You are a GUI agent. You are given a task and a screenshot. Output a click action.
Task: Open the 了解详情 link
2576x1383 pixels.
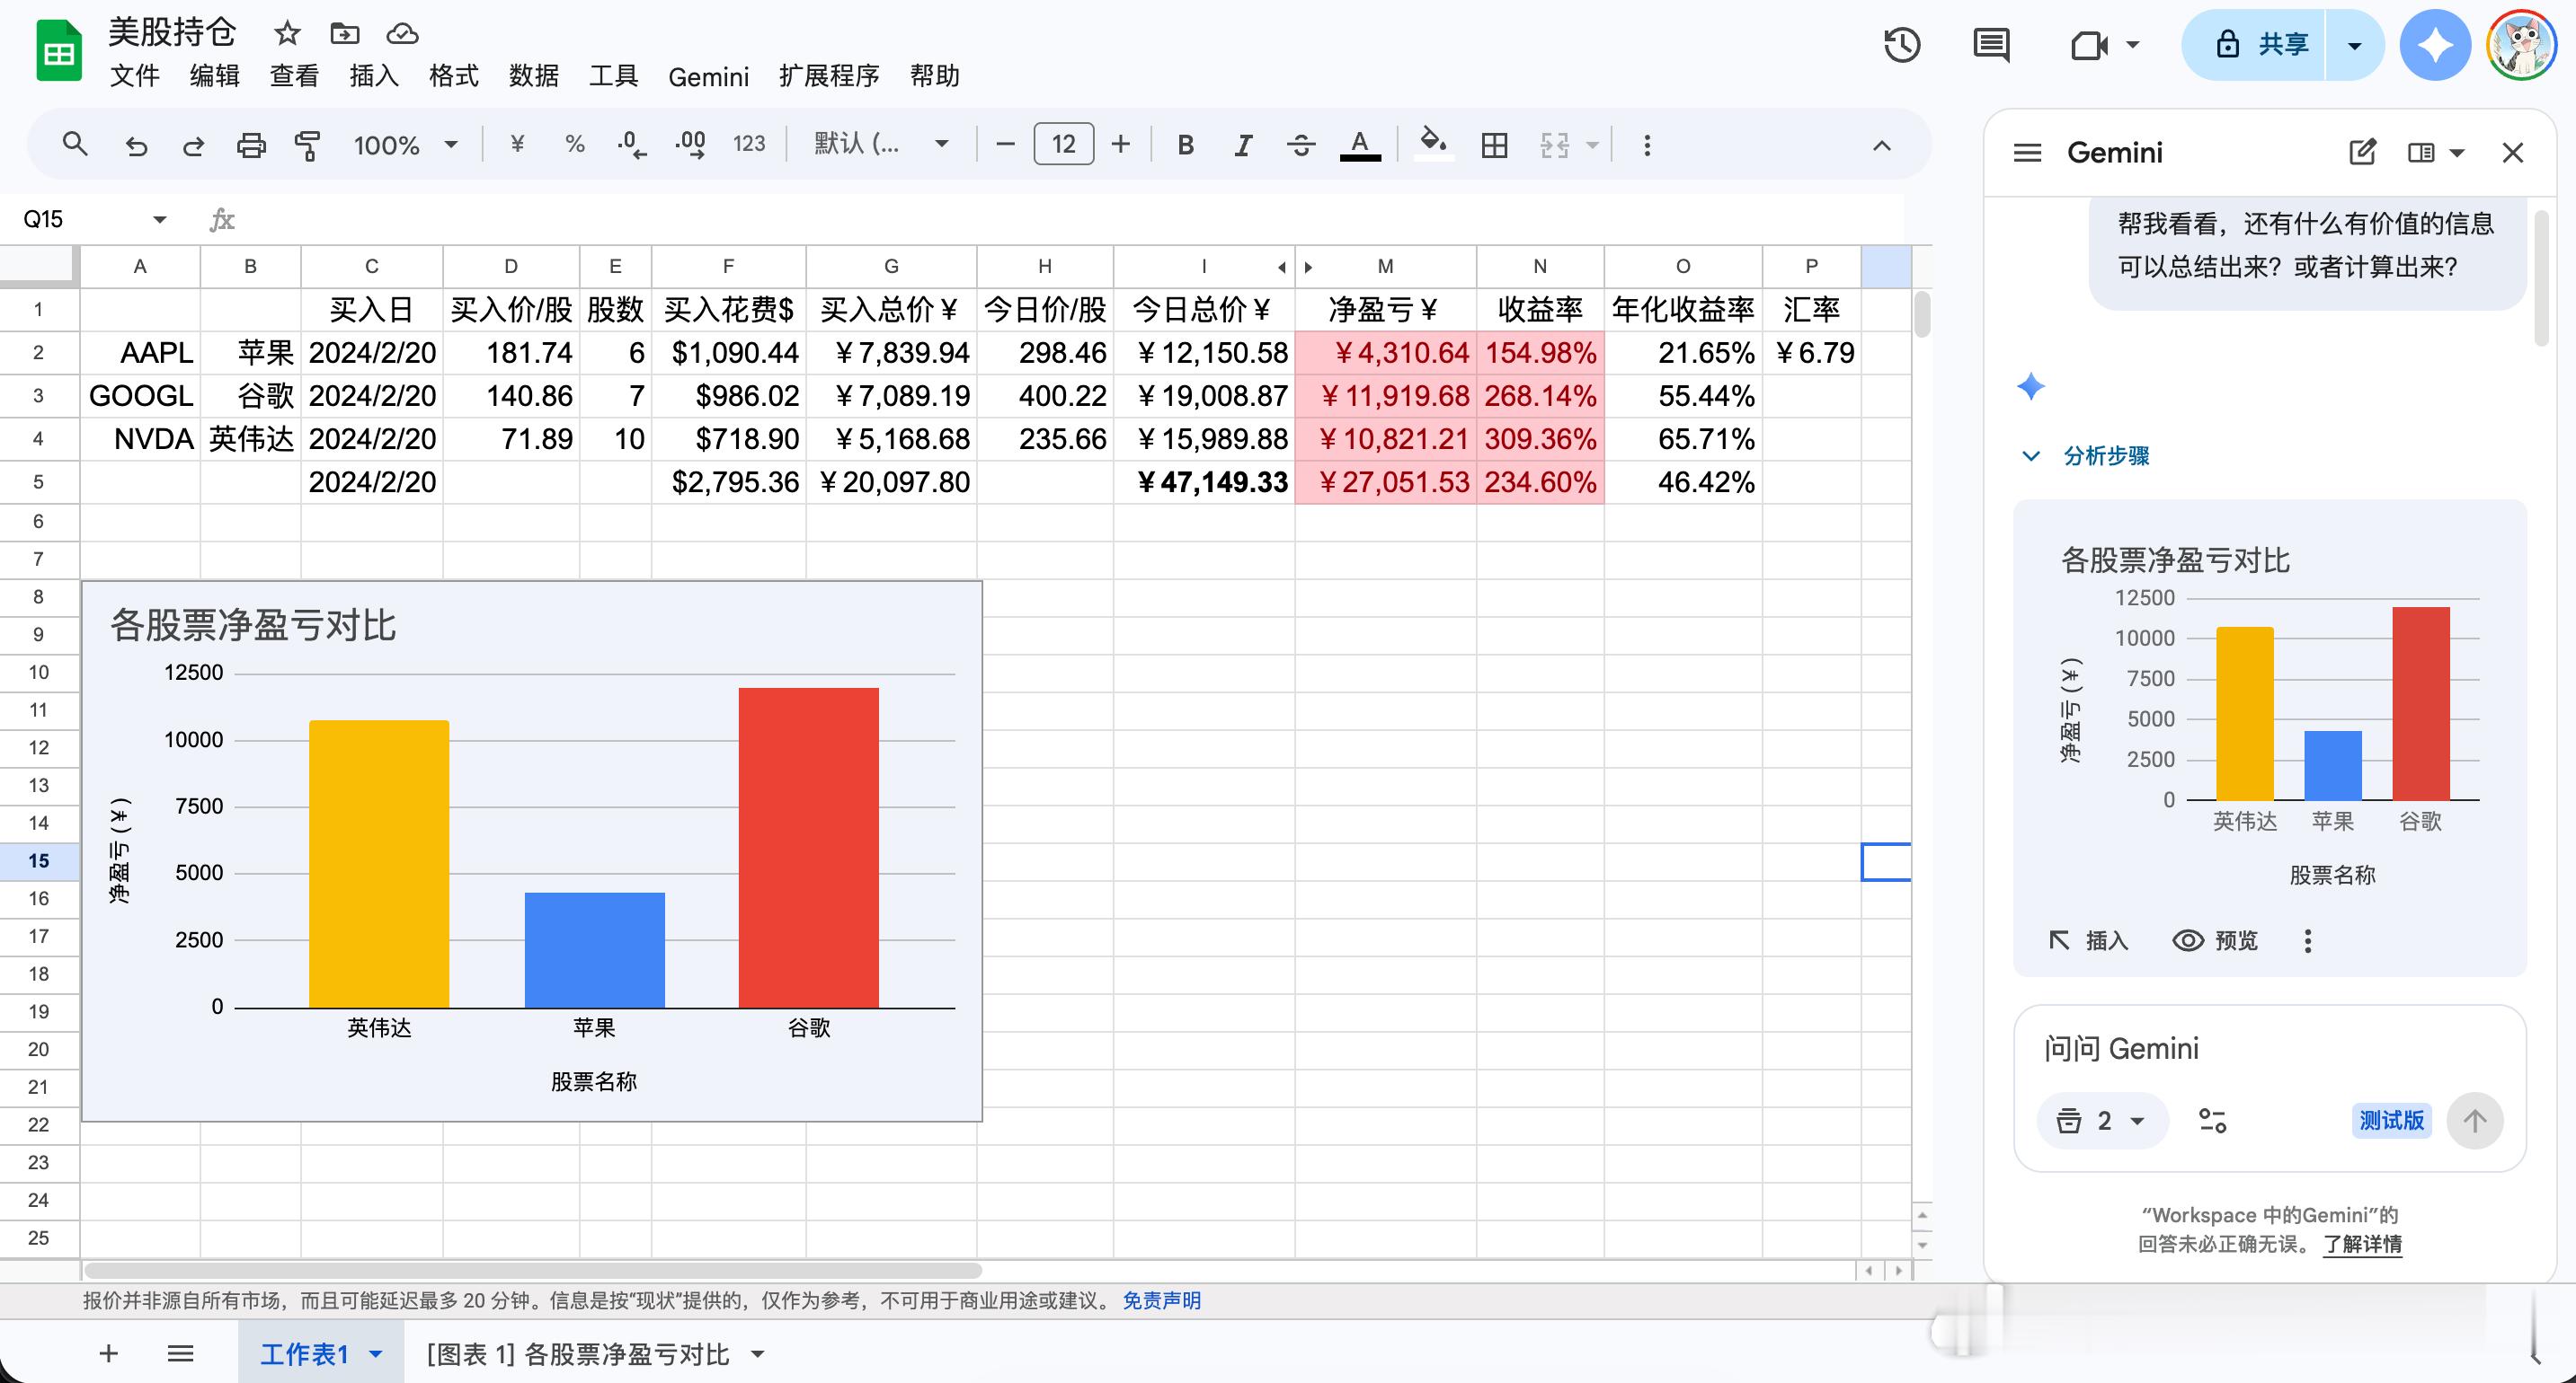[2362, 1244]
